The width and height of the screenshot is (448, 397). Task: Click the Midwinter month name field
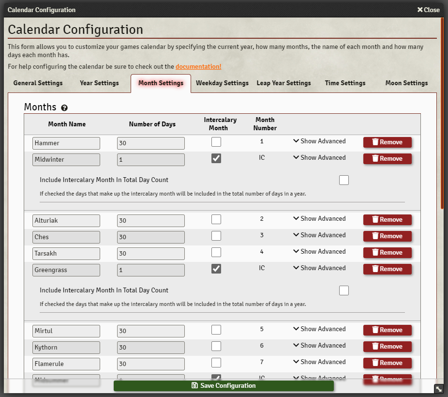tap(66, 160)
